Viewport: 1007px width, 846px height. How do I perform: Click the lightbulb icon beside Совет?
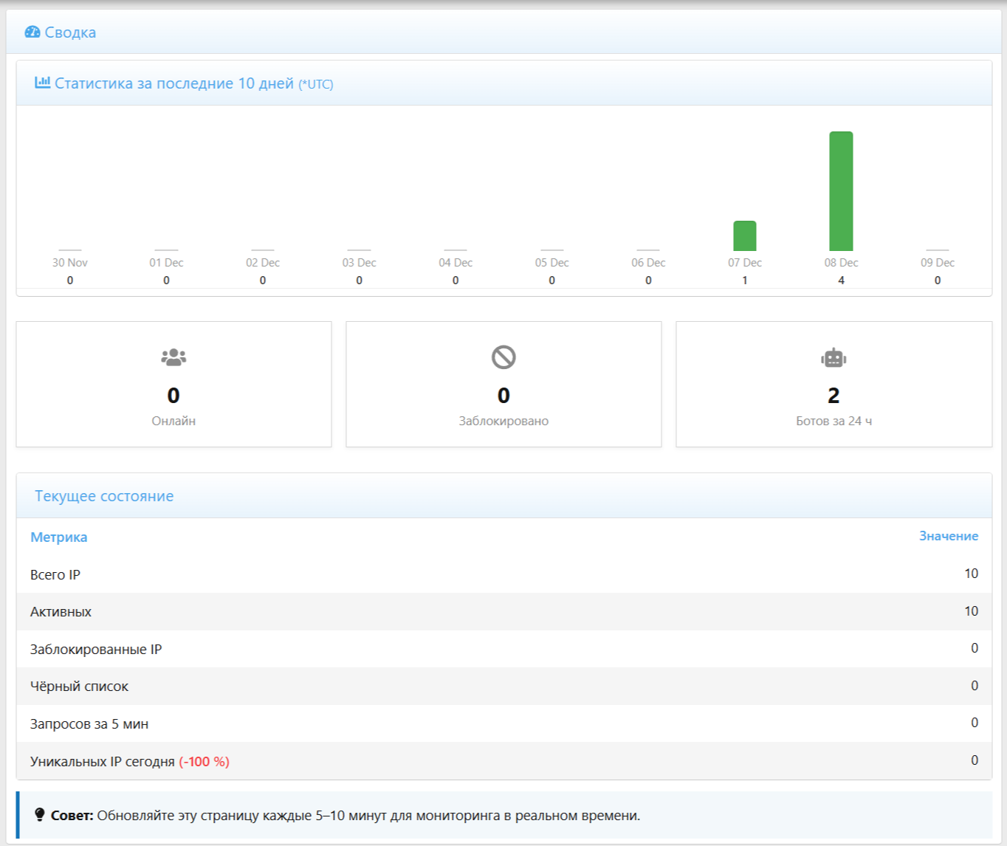click(40, 815)
